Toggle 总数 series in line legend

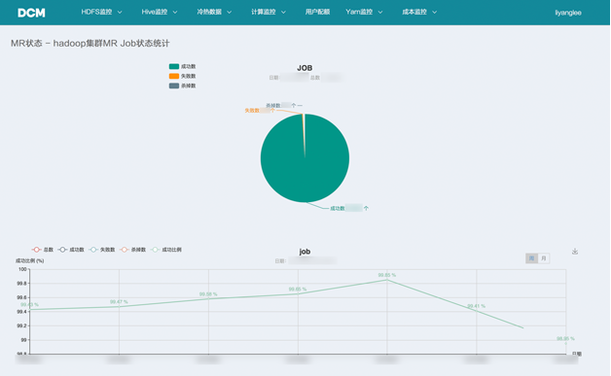click(42, 250)
